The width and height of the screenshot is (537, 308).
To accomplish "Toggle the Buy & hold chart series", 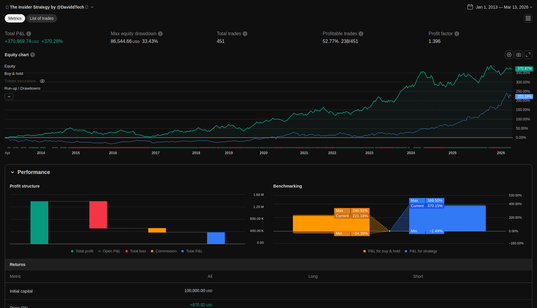I will pos(14,74).
